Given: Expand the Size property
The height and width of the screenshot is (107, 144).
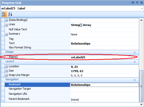Looking at the screenshot, I should [6, 71].
